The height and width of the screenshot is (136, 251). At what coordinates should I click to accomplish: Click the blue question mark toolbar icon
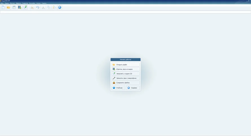pyautogui.click(x=60, y=7)
